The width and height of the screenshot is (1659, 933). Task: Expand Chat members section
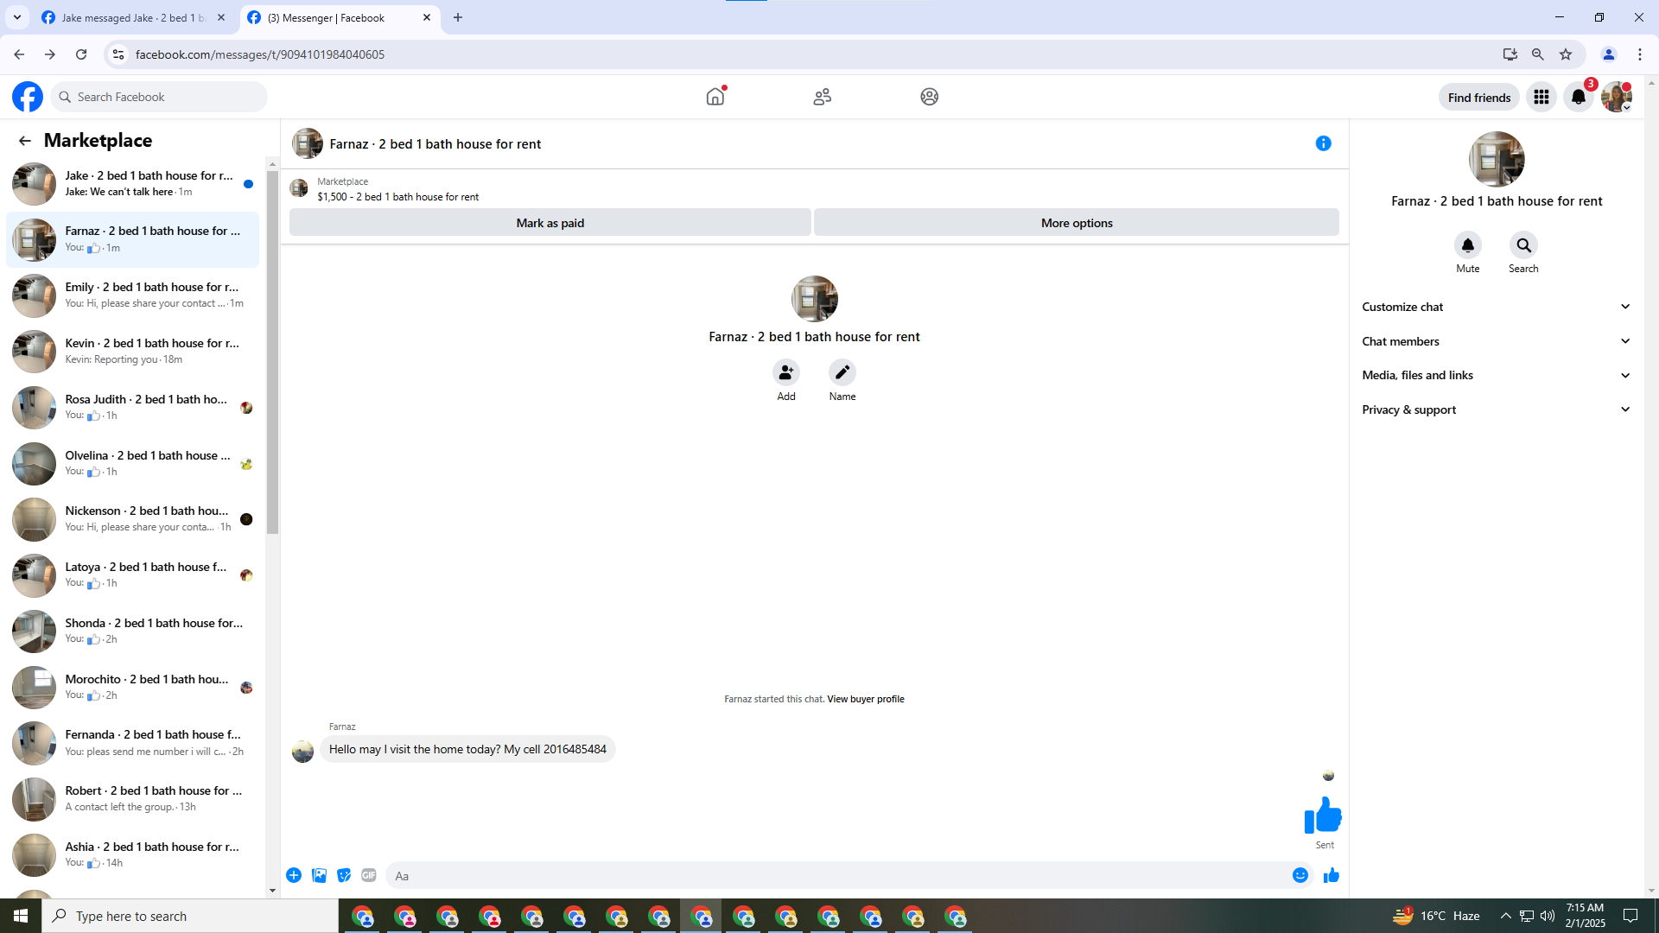coord(1496,341)
